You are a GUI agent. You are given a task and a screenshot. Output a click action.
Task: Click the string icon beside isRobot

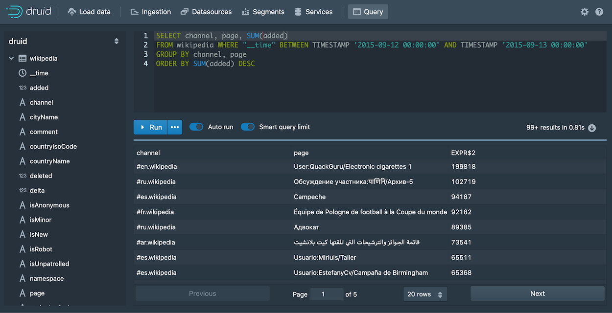pyautogui.click(x=23, y=249)
